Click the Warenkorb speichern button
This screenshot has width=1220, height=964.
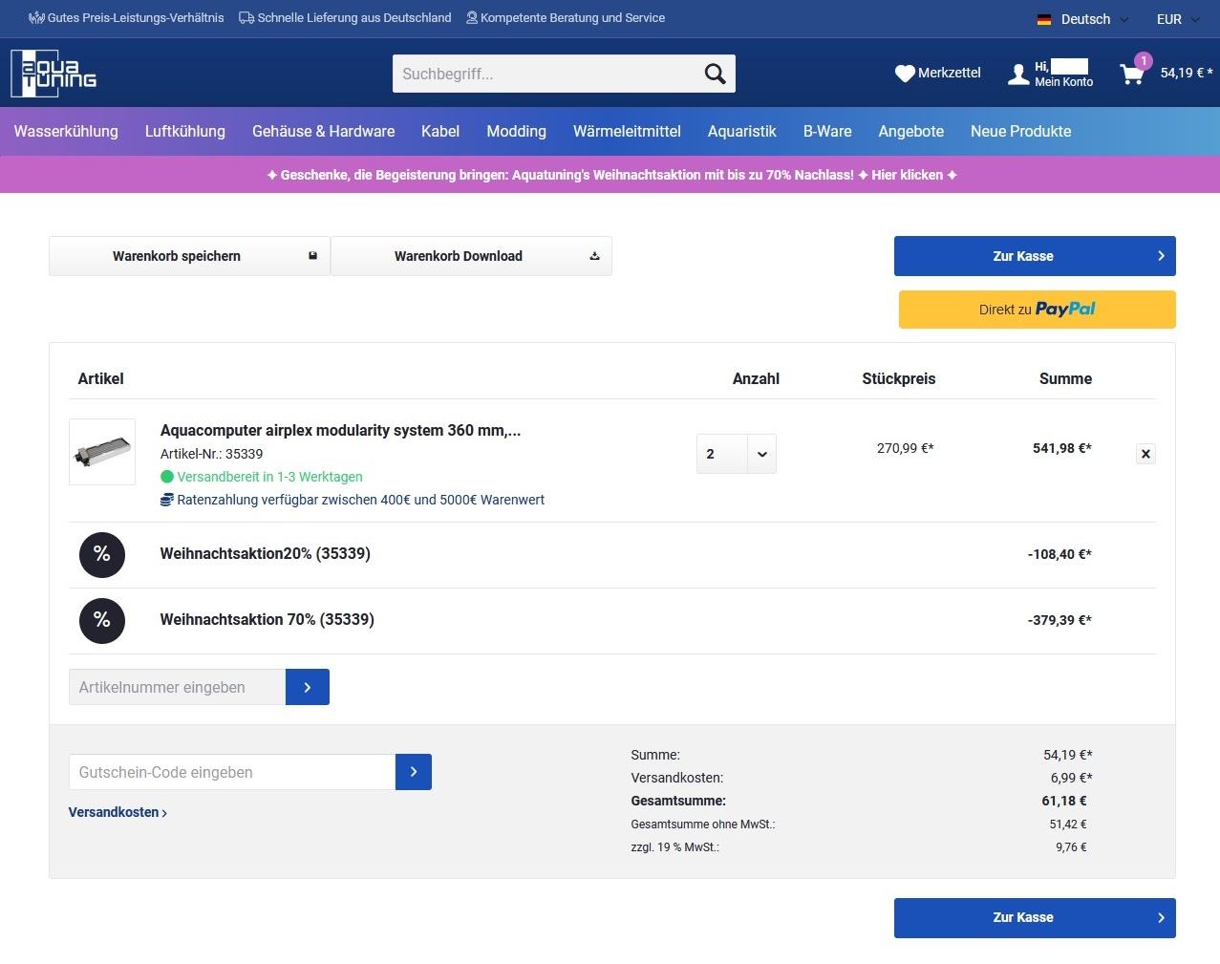point(189,256)
